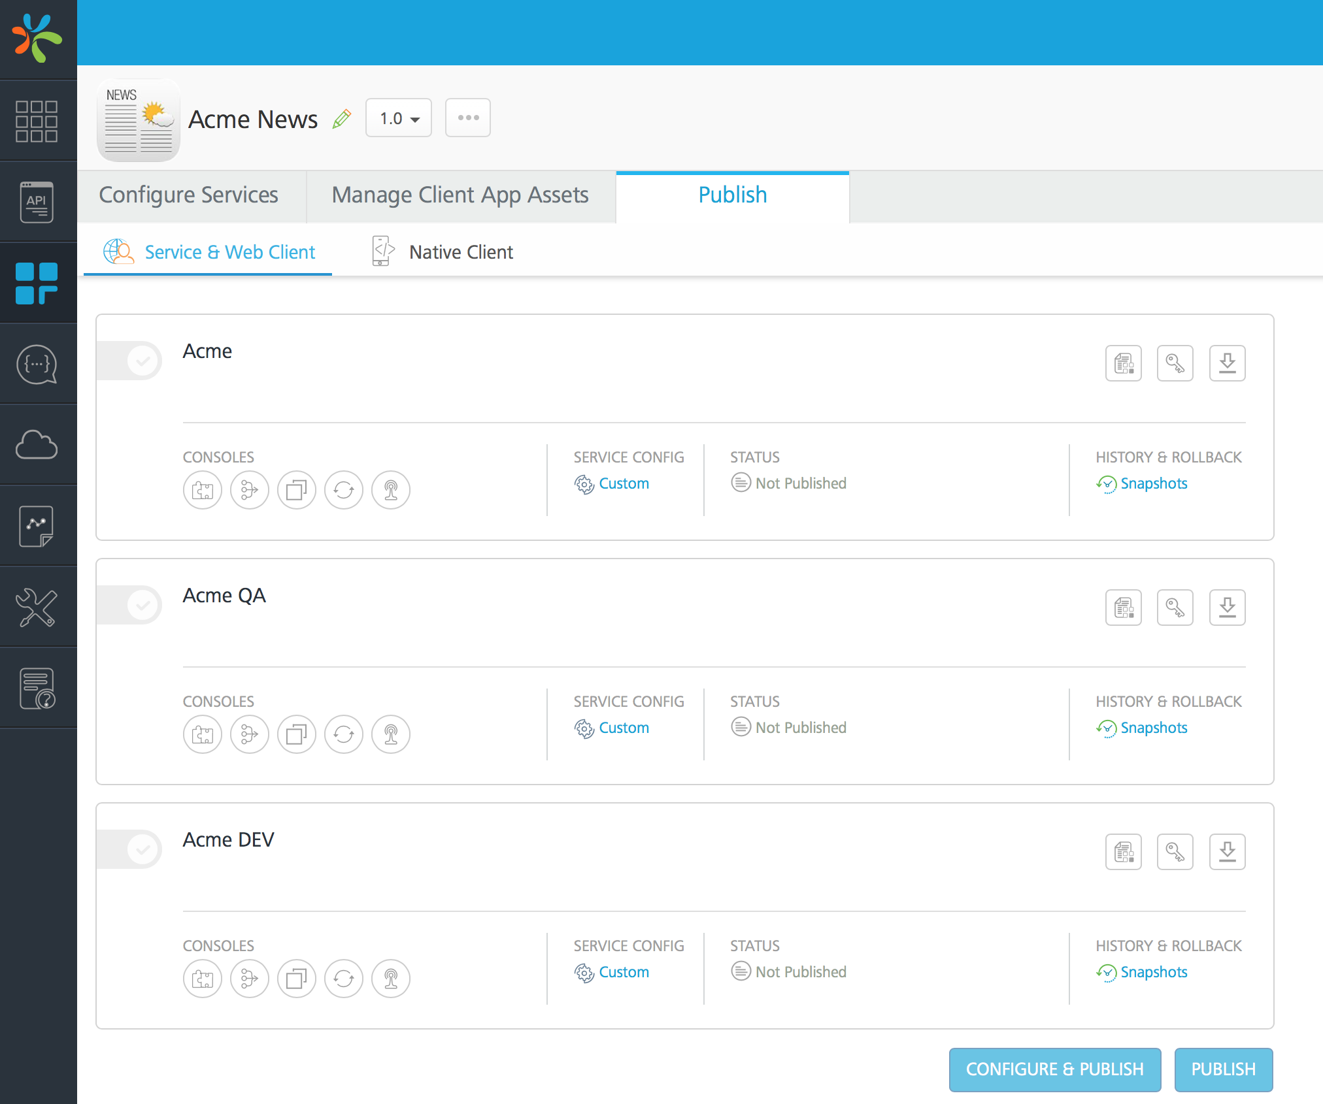Click the PUBLISH button
1323x1104 pixels.
pos(1223,1069)
